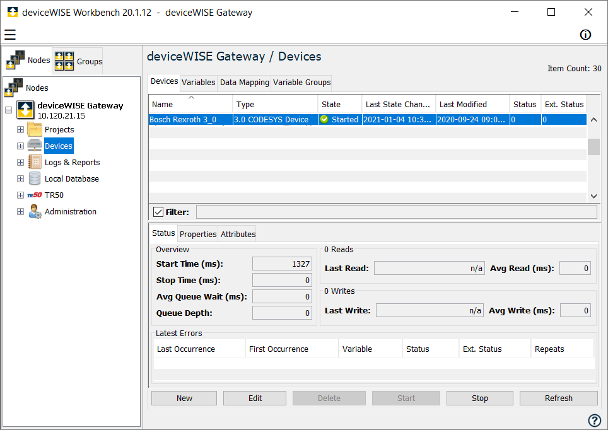Toggle the Filter checkbox
This screenshot has height=430, width=608.
[x=158, y=212]
